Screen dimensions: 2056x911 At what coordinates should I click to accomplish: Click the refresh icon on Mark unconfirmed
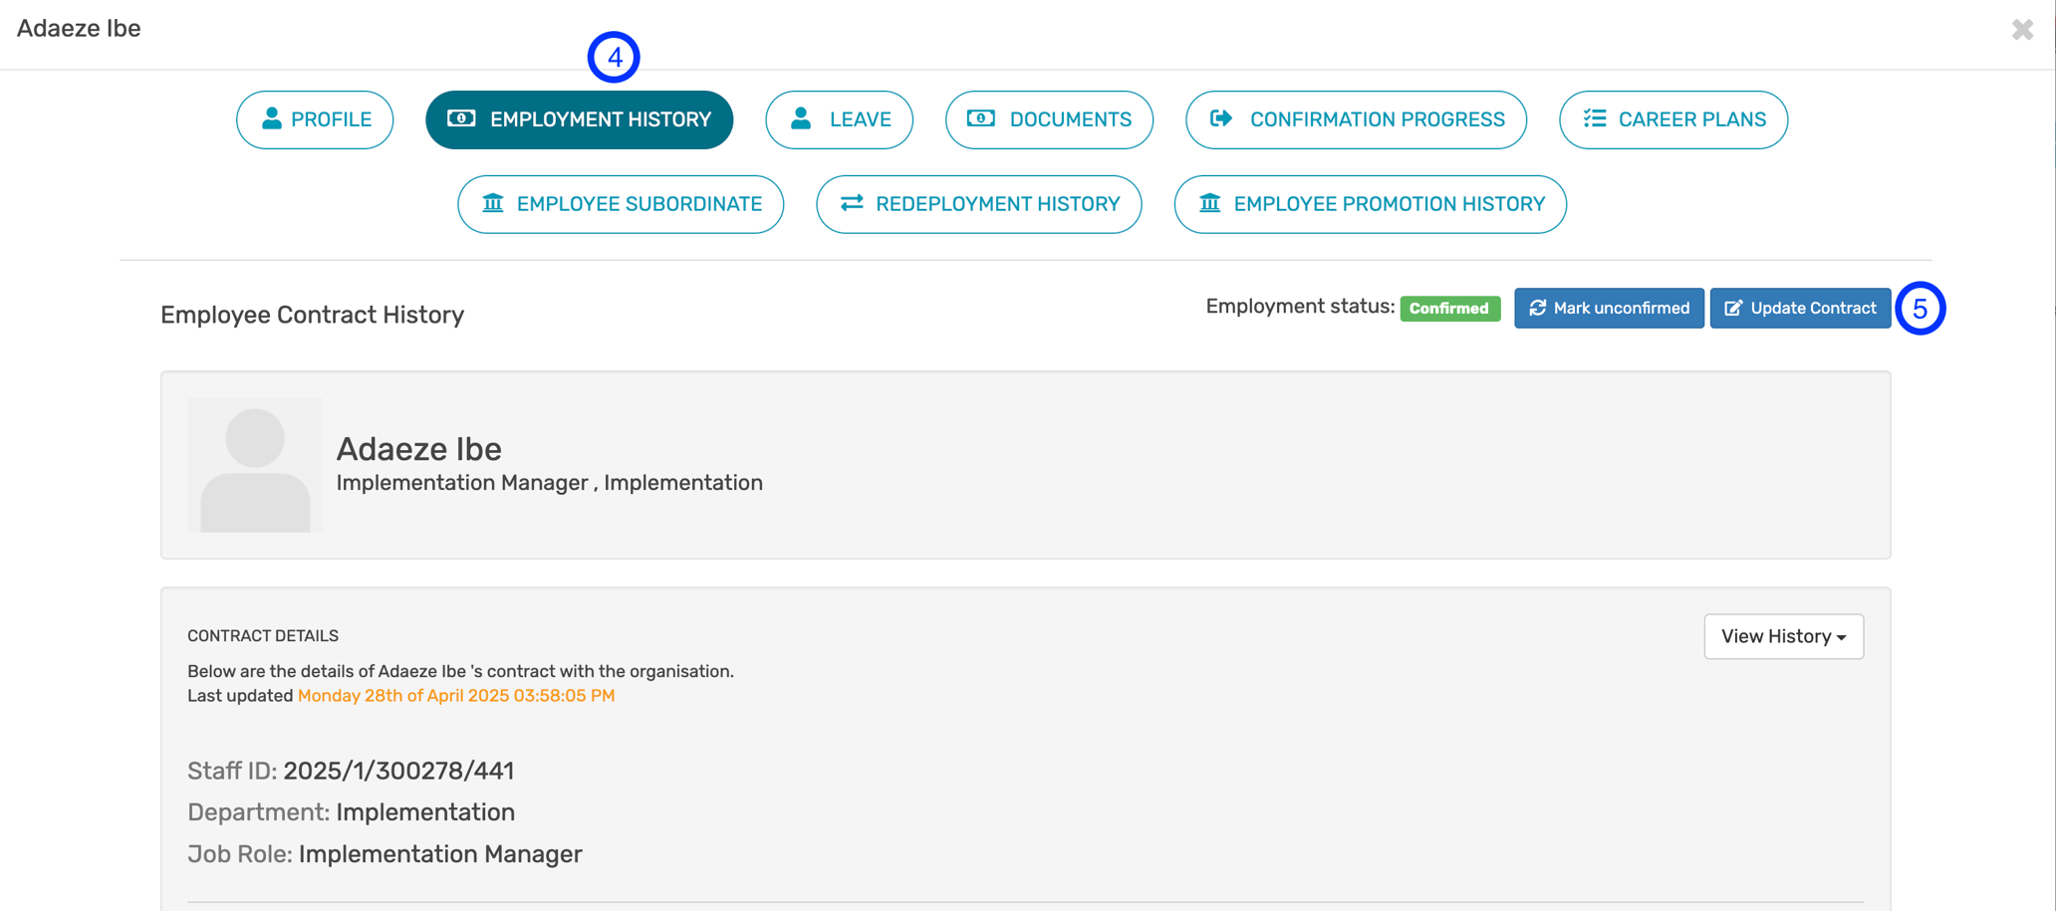pyautogui.click(x=1538, y=308)
